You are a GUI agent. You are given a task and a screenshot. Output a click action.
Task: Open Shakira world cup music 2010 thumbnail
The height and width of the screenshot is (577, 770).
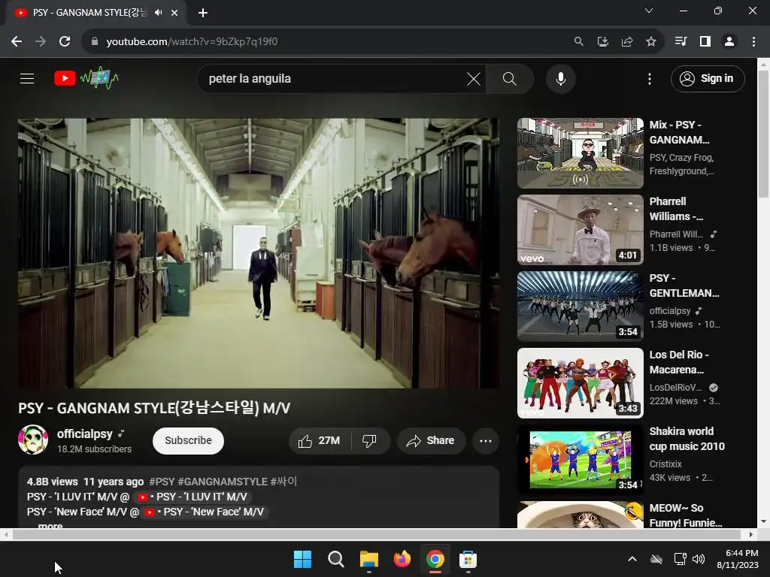pyautogui.click(x=580, y=460)
